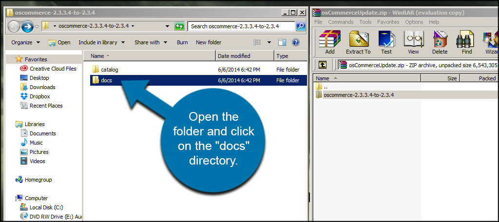499x222 pixels.
Task: Open WinRAR File menu
Action: [x=318, y=22]
